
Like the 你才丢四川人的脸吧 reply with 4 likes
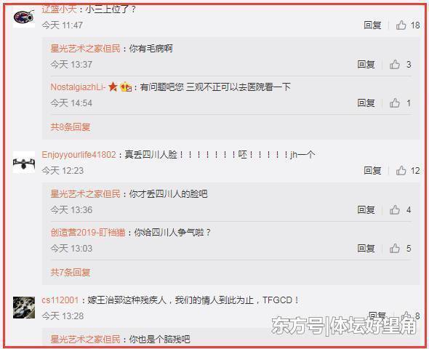(x=395, y=210)
